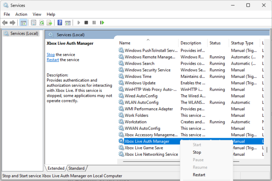Click the blue Help question mark icon
Screen dimensions: 272x181
[60, 23]
